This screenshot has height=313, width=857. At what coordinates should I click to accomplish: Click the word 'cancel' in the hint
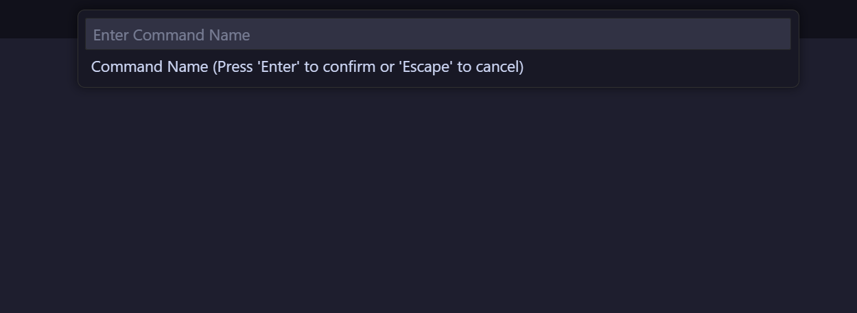(x=499, y=66)
